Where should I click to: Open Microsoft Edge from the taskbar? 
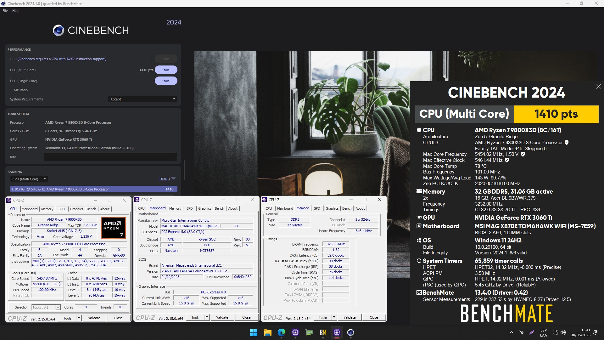click(x=281, y=332)
